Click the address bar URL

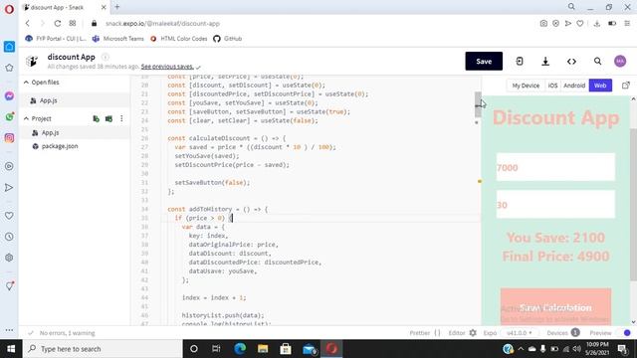[x=162, y=24]
